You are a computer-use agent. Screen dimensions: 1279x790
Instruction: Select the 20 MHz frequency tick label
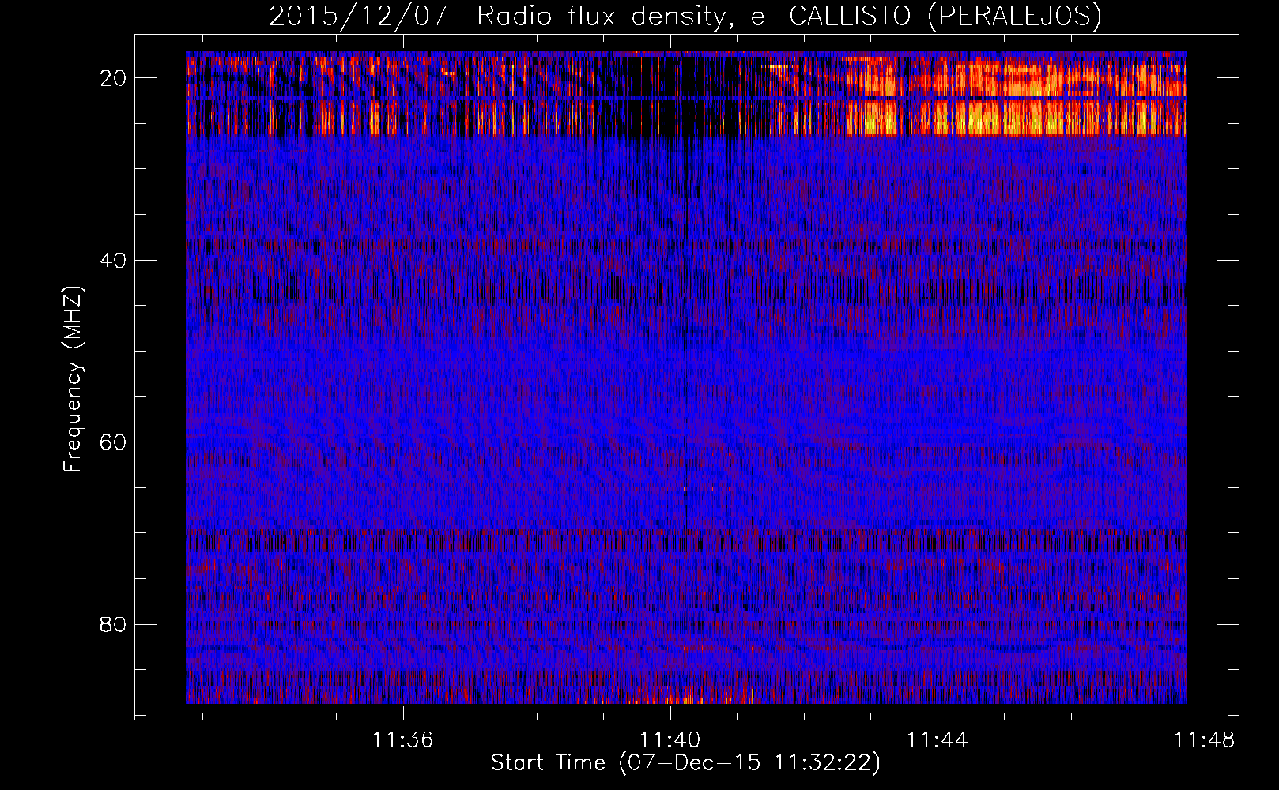(114, 77)
